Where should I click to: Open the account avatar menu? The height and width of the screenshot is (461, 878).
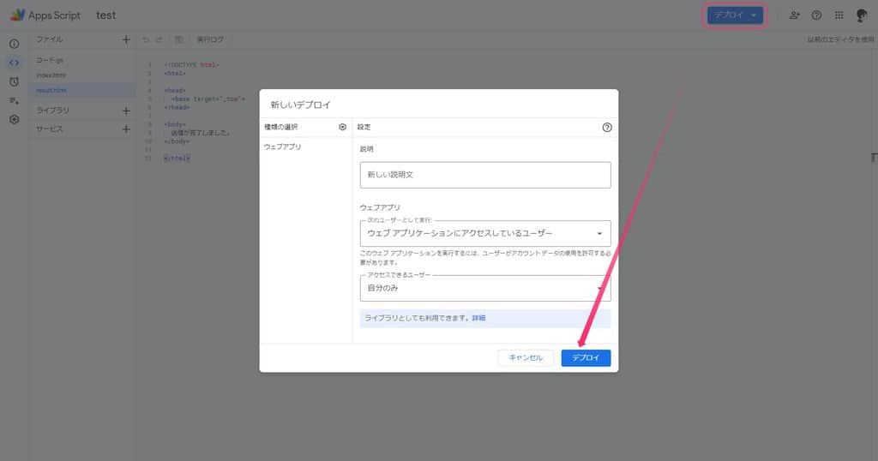(862, 15)
